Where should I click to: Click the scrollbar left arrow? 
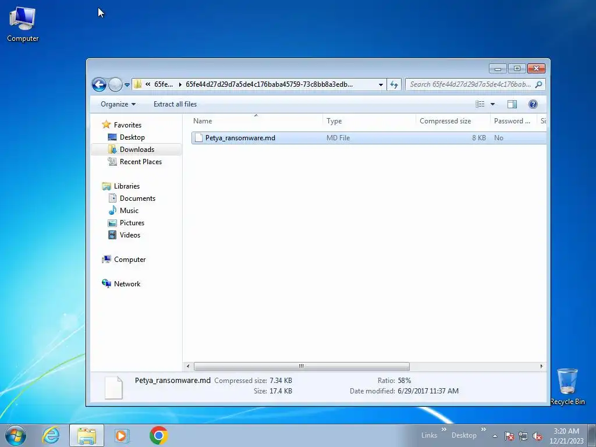188,367
